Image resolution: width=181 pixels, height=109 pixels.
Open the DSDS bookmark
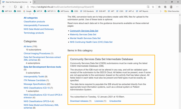(x=17, y=11)
